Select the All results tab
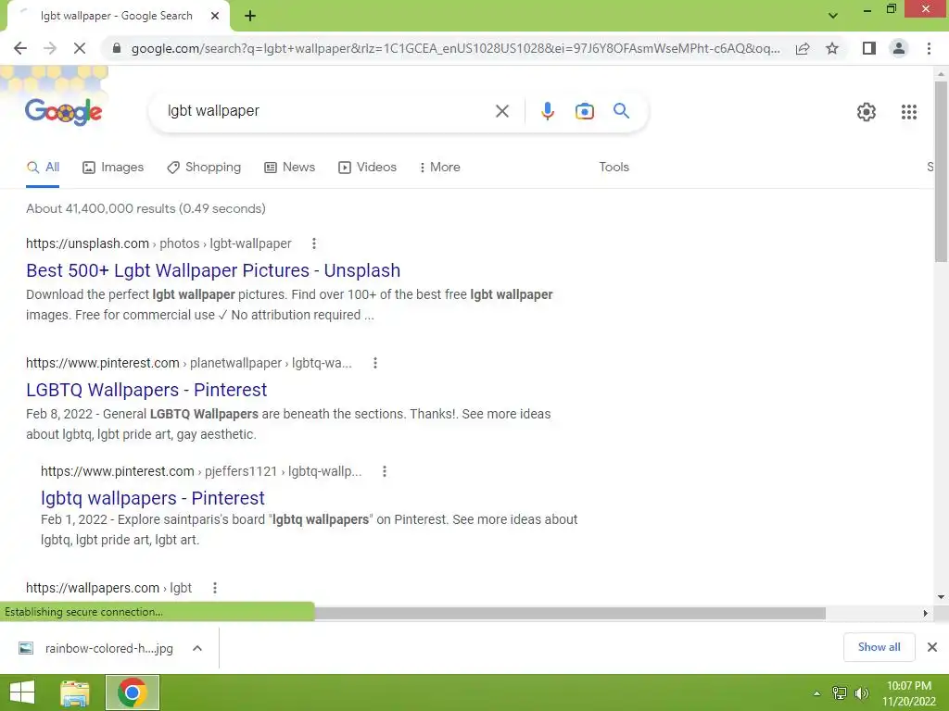 (x=43, y=168)
